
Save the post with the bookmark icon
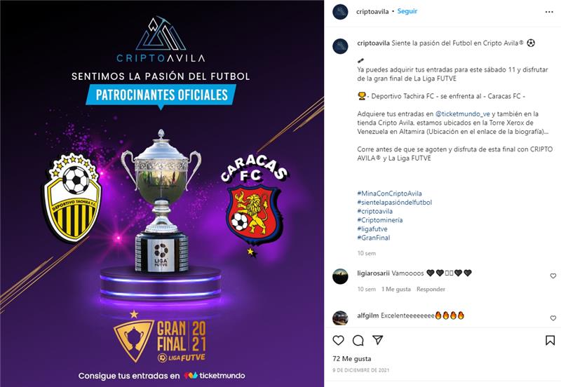tap(550, 340)
